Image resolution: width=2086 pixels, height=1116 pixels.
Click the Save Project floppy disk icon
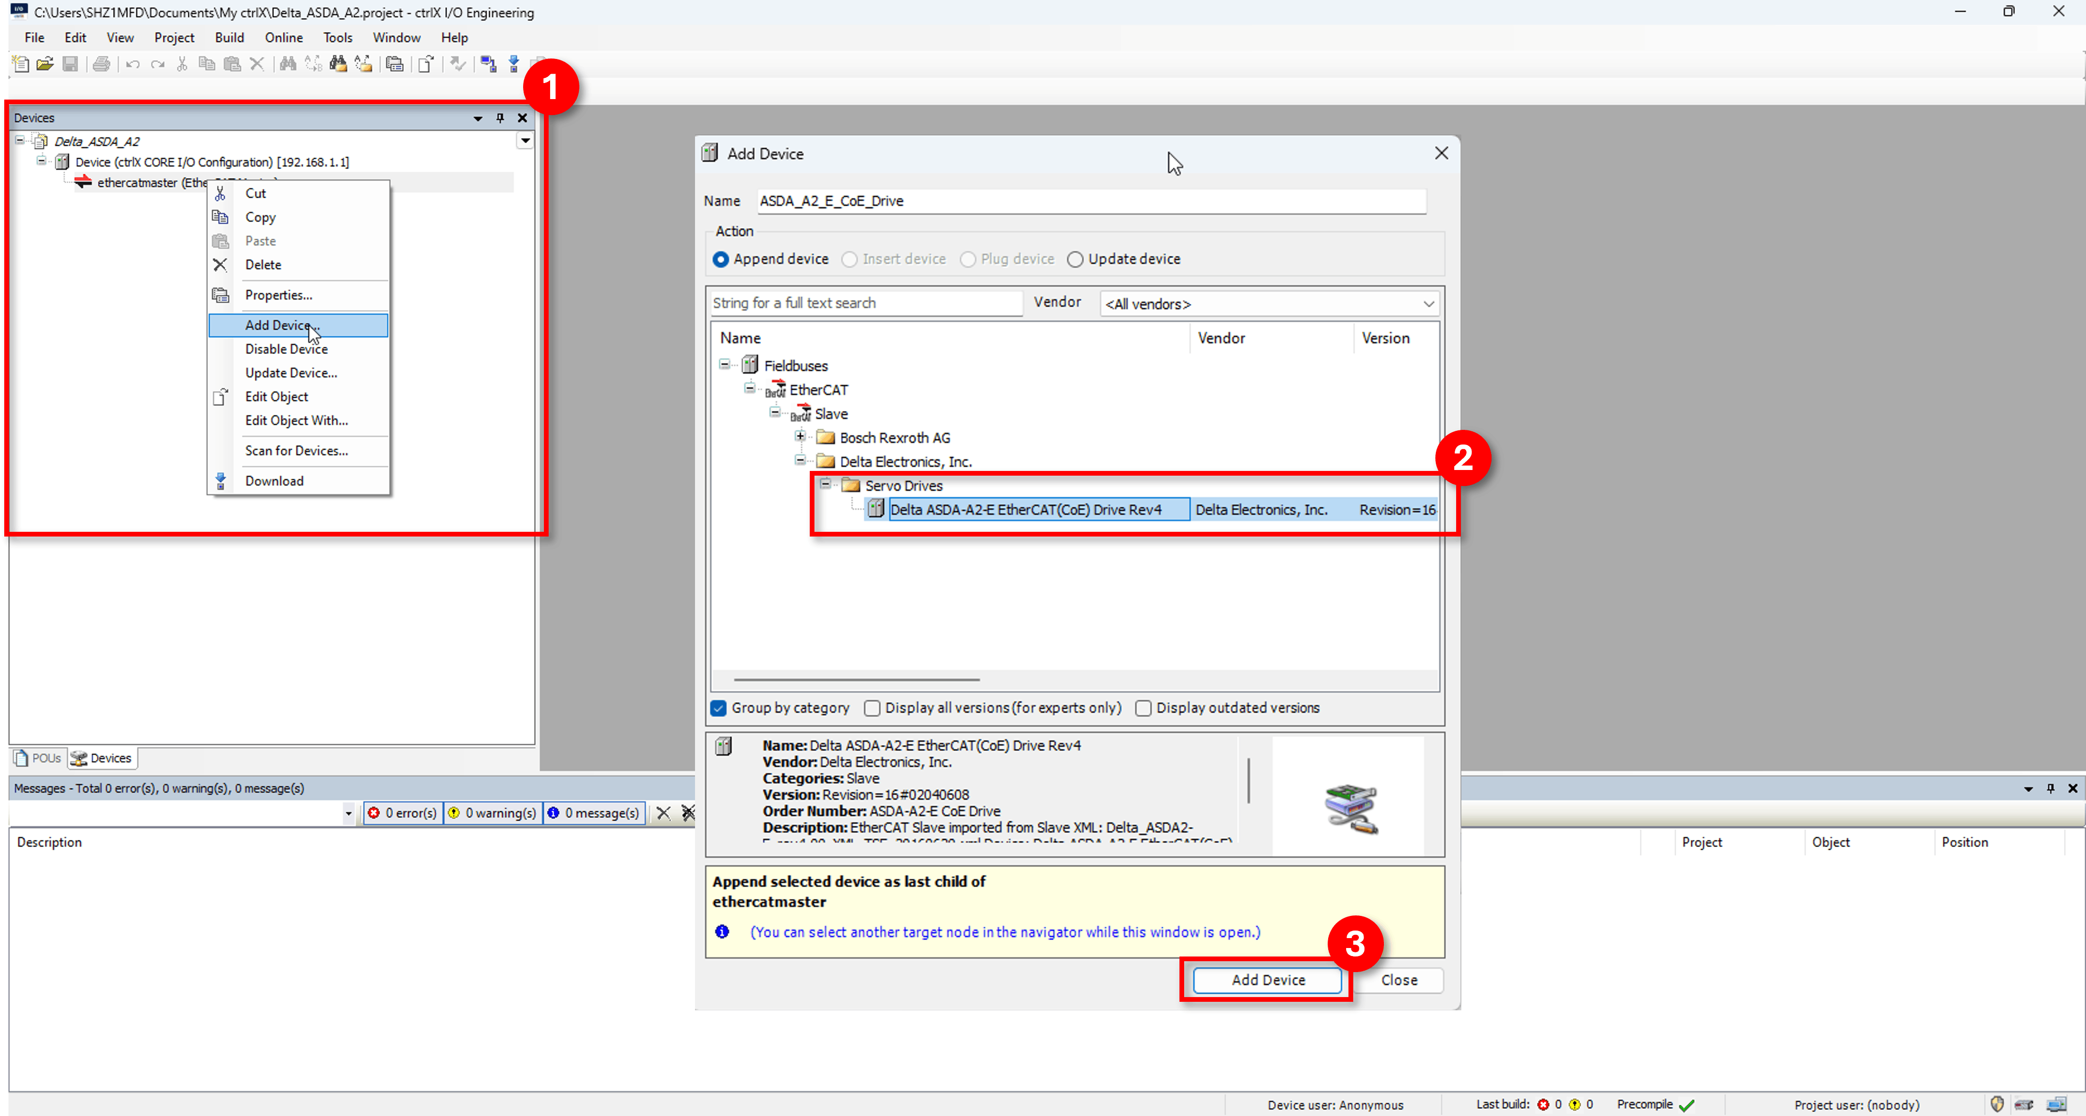pos(70,64)
